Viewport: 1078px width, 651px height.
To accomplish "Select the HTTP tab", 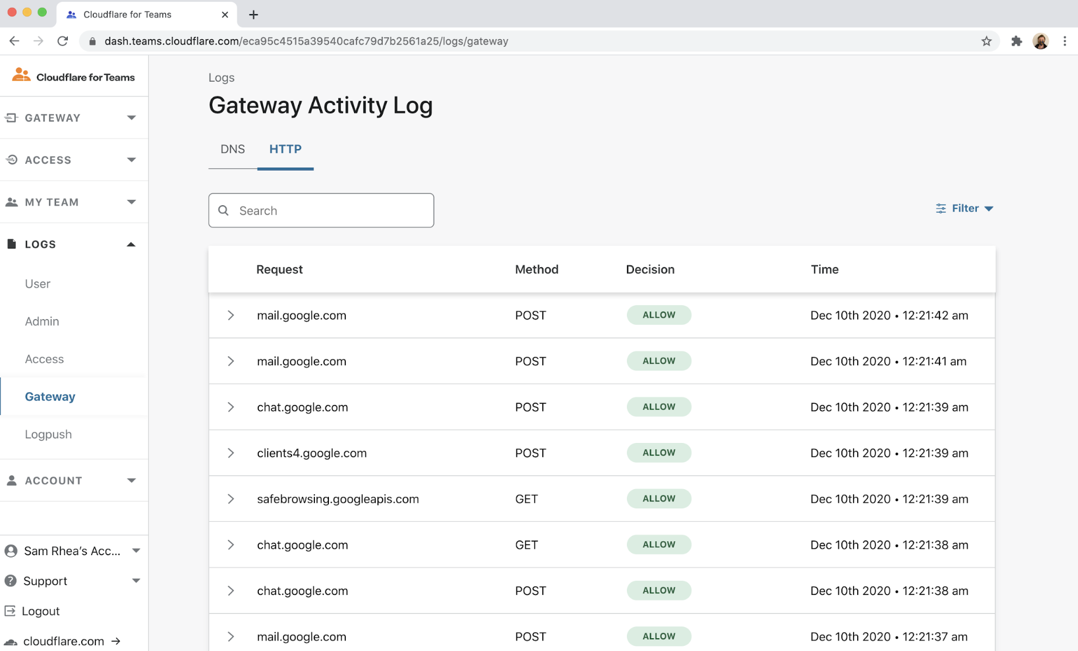I will point(285,149).
